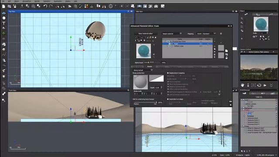Click the Zoom in plus icon

coord(122,6)
